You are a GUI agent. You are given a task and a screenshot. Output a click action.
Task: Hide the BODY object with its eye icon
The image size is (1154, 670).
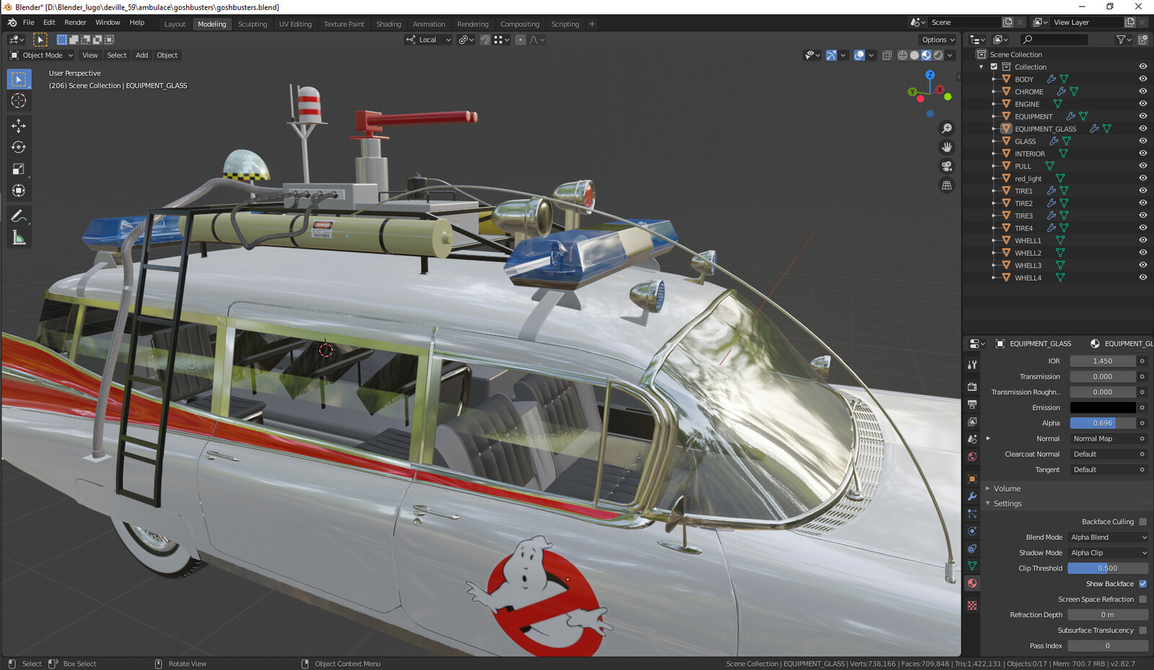point(1143,79)
